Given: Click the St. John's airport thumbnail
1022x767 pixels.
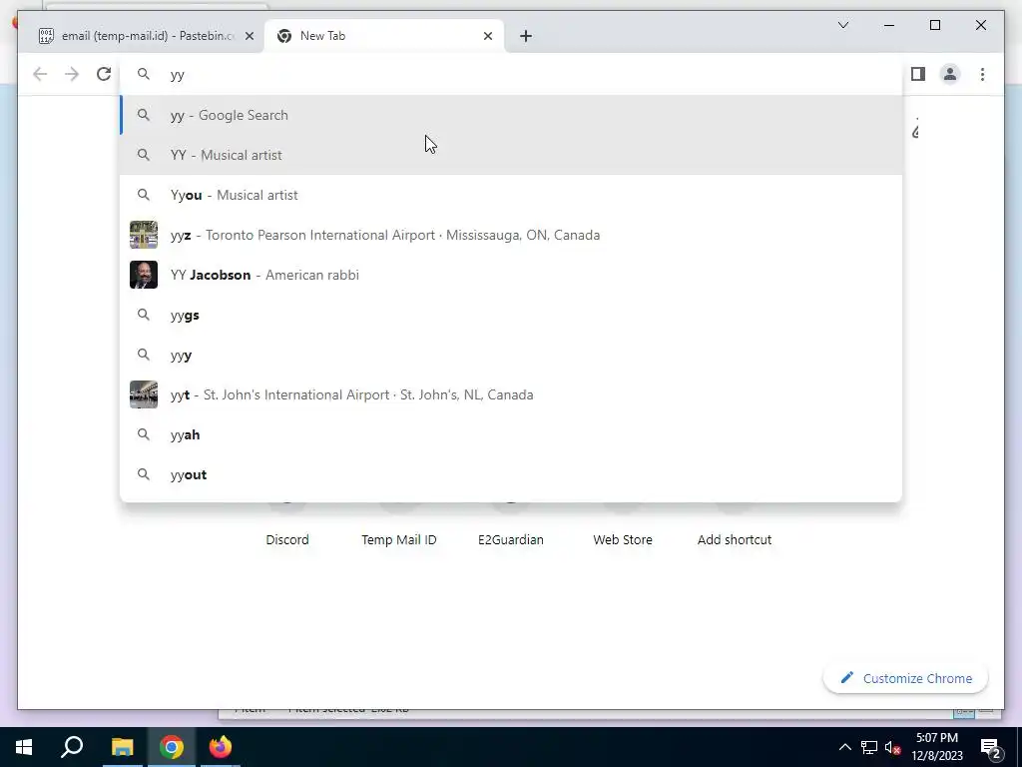Looking at the screenshot, I should coord(144,394).
